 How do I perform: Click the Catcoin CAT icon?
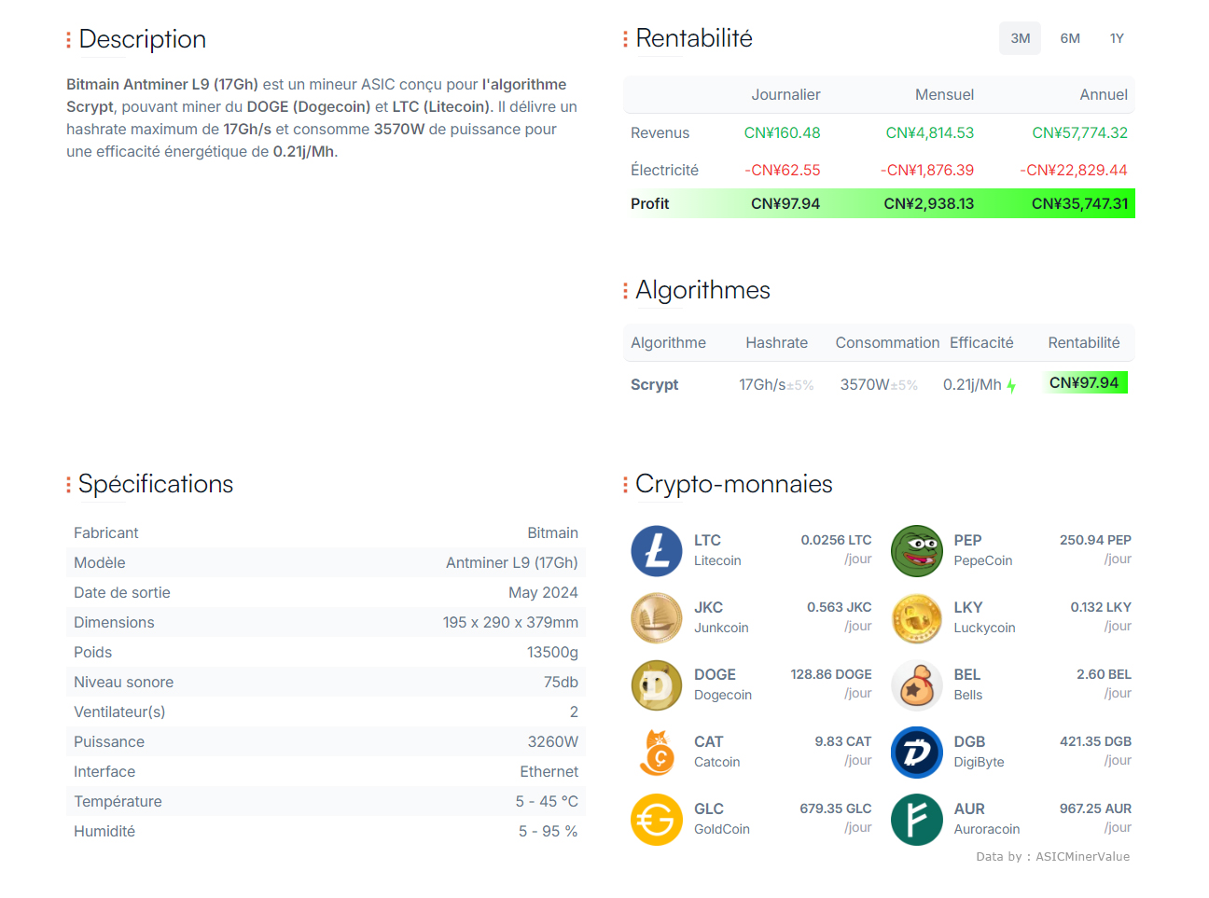click(657, 753)
